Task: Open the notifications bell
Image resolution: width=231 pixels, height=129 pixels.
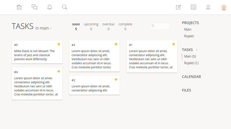Action: (x=50, y=7)
